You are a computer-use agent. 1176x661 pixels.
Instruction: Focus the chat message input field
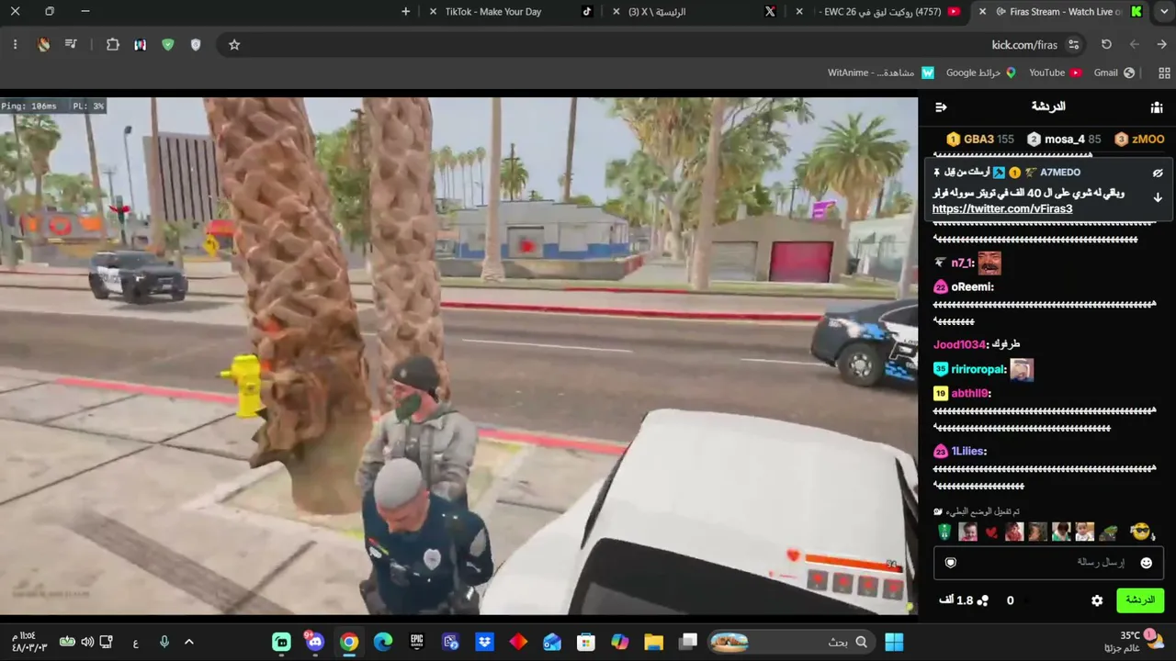point(1049,563)
